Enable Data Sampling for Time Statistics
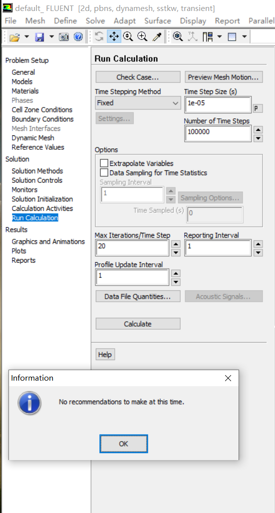The image size is (275, 513). tap(104, 172)
